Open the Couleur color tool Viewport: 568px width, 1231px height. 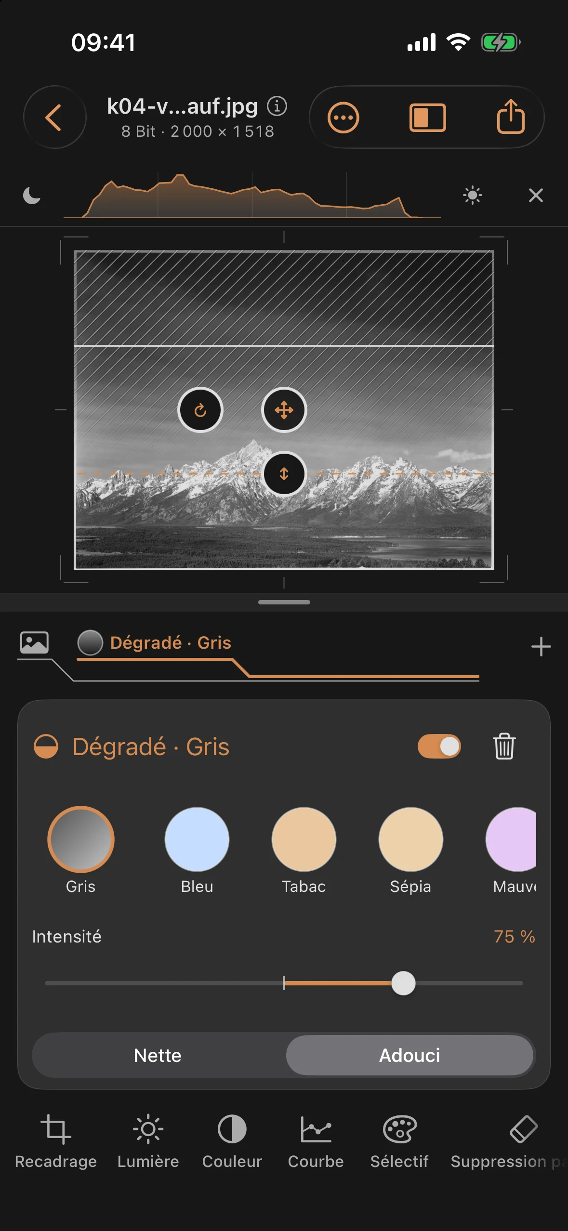pos(232,1141)
